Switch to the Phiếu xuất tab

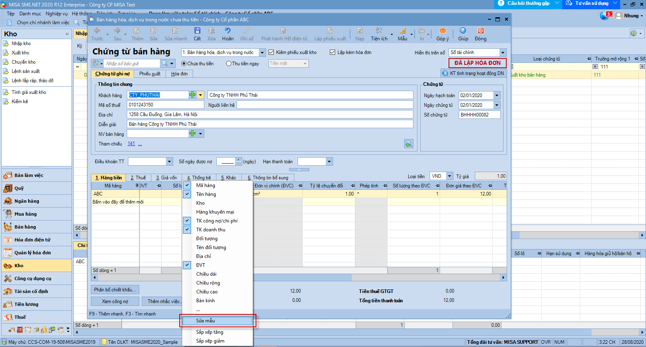tap(150, 74)
